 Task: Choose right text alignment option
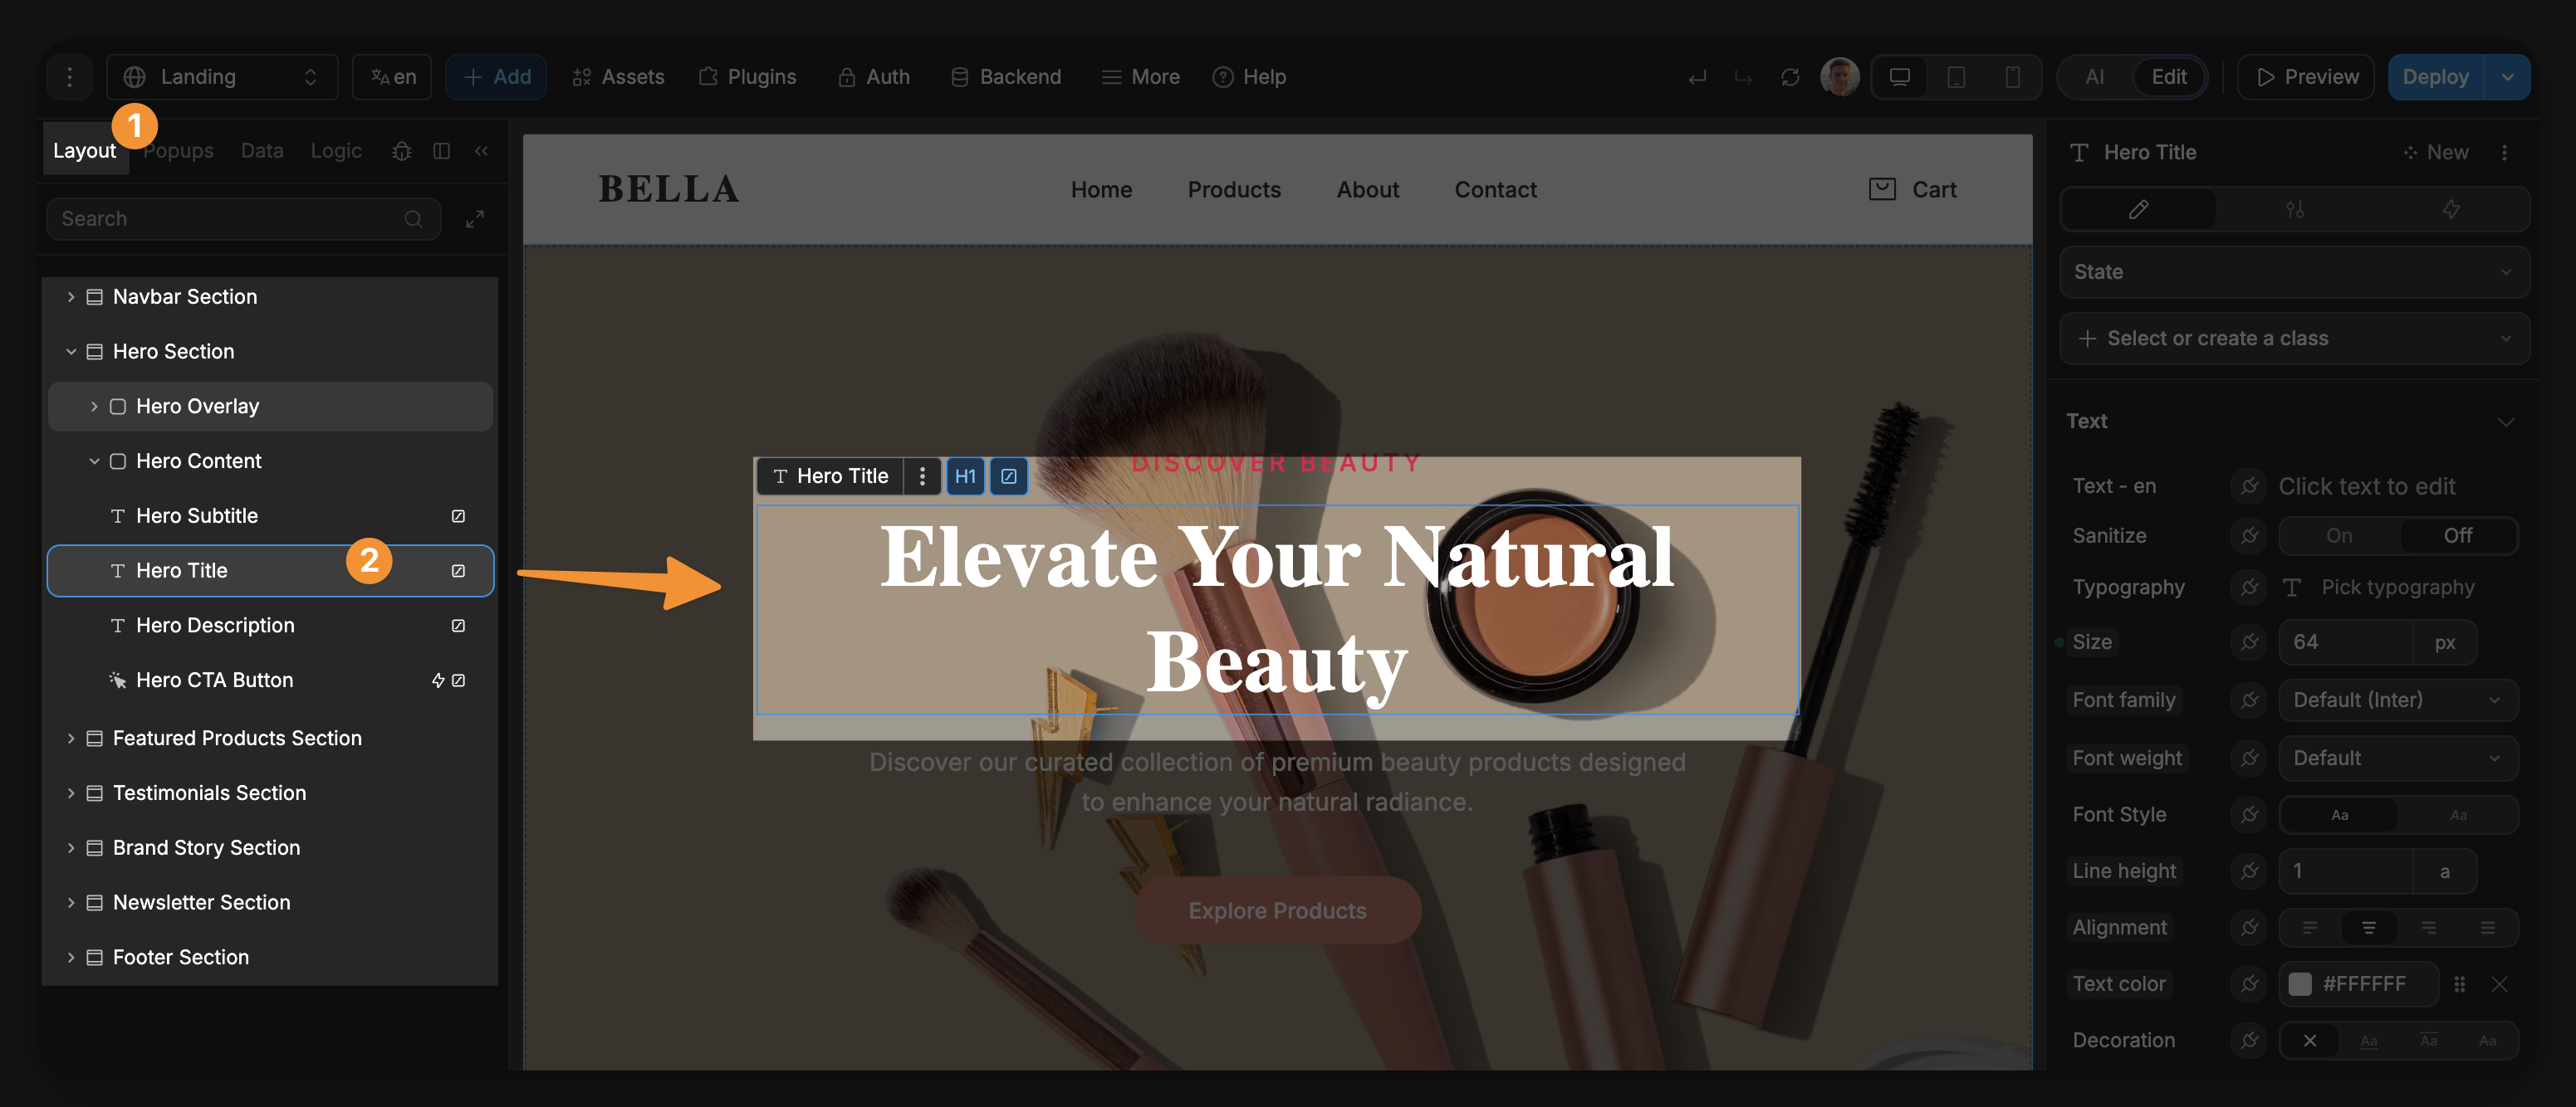[2428, 928]
